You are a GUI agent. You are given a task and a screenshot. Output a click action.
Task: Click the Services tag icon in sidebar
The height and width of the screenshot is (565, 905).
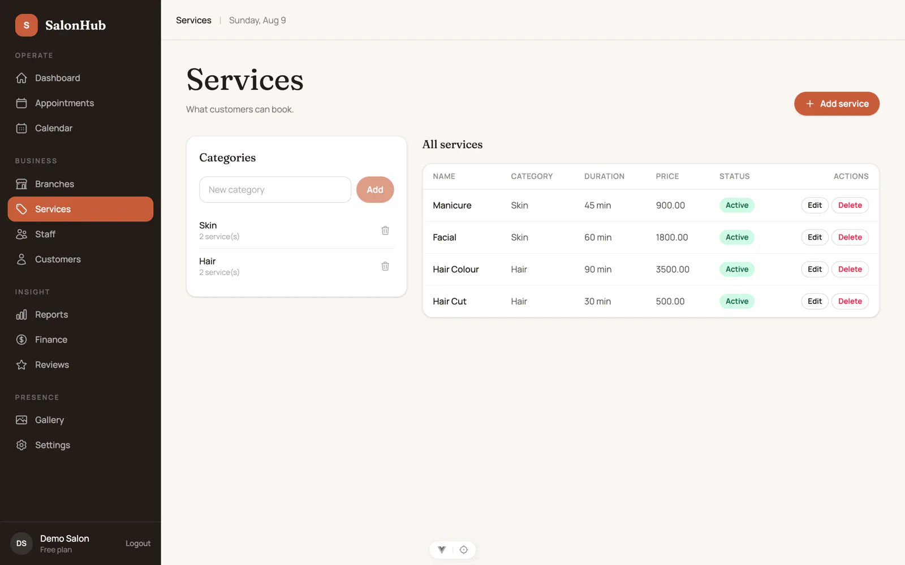coord(21,209)
